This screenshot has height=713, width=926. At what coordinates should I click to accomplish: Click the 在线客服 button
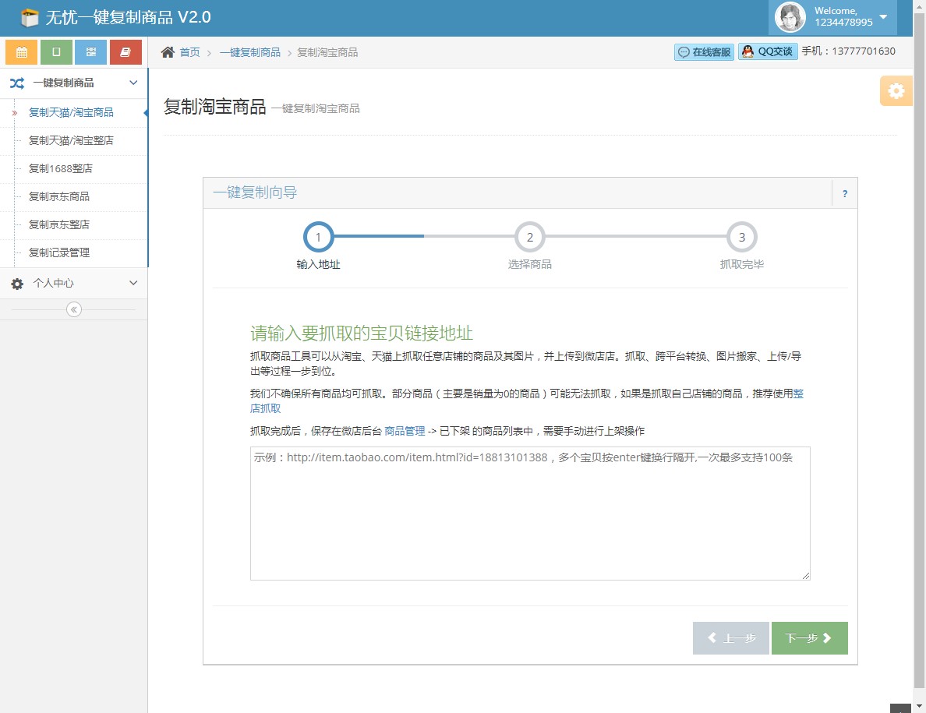click(x=704, y=52)
